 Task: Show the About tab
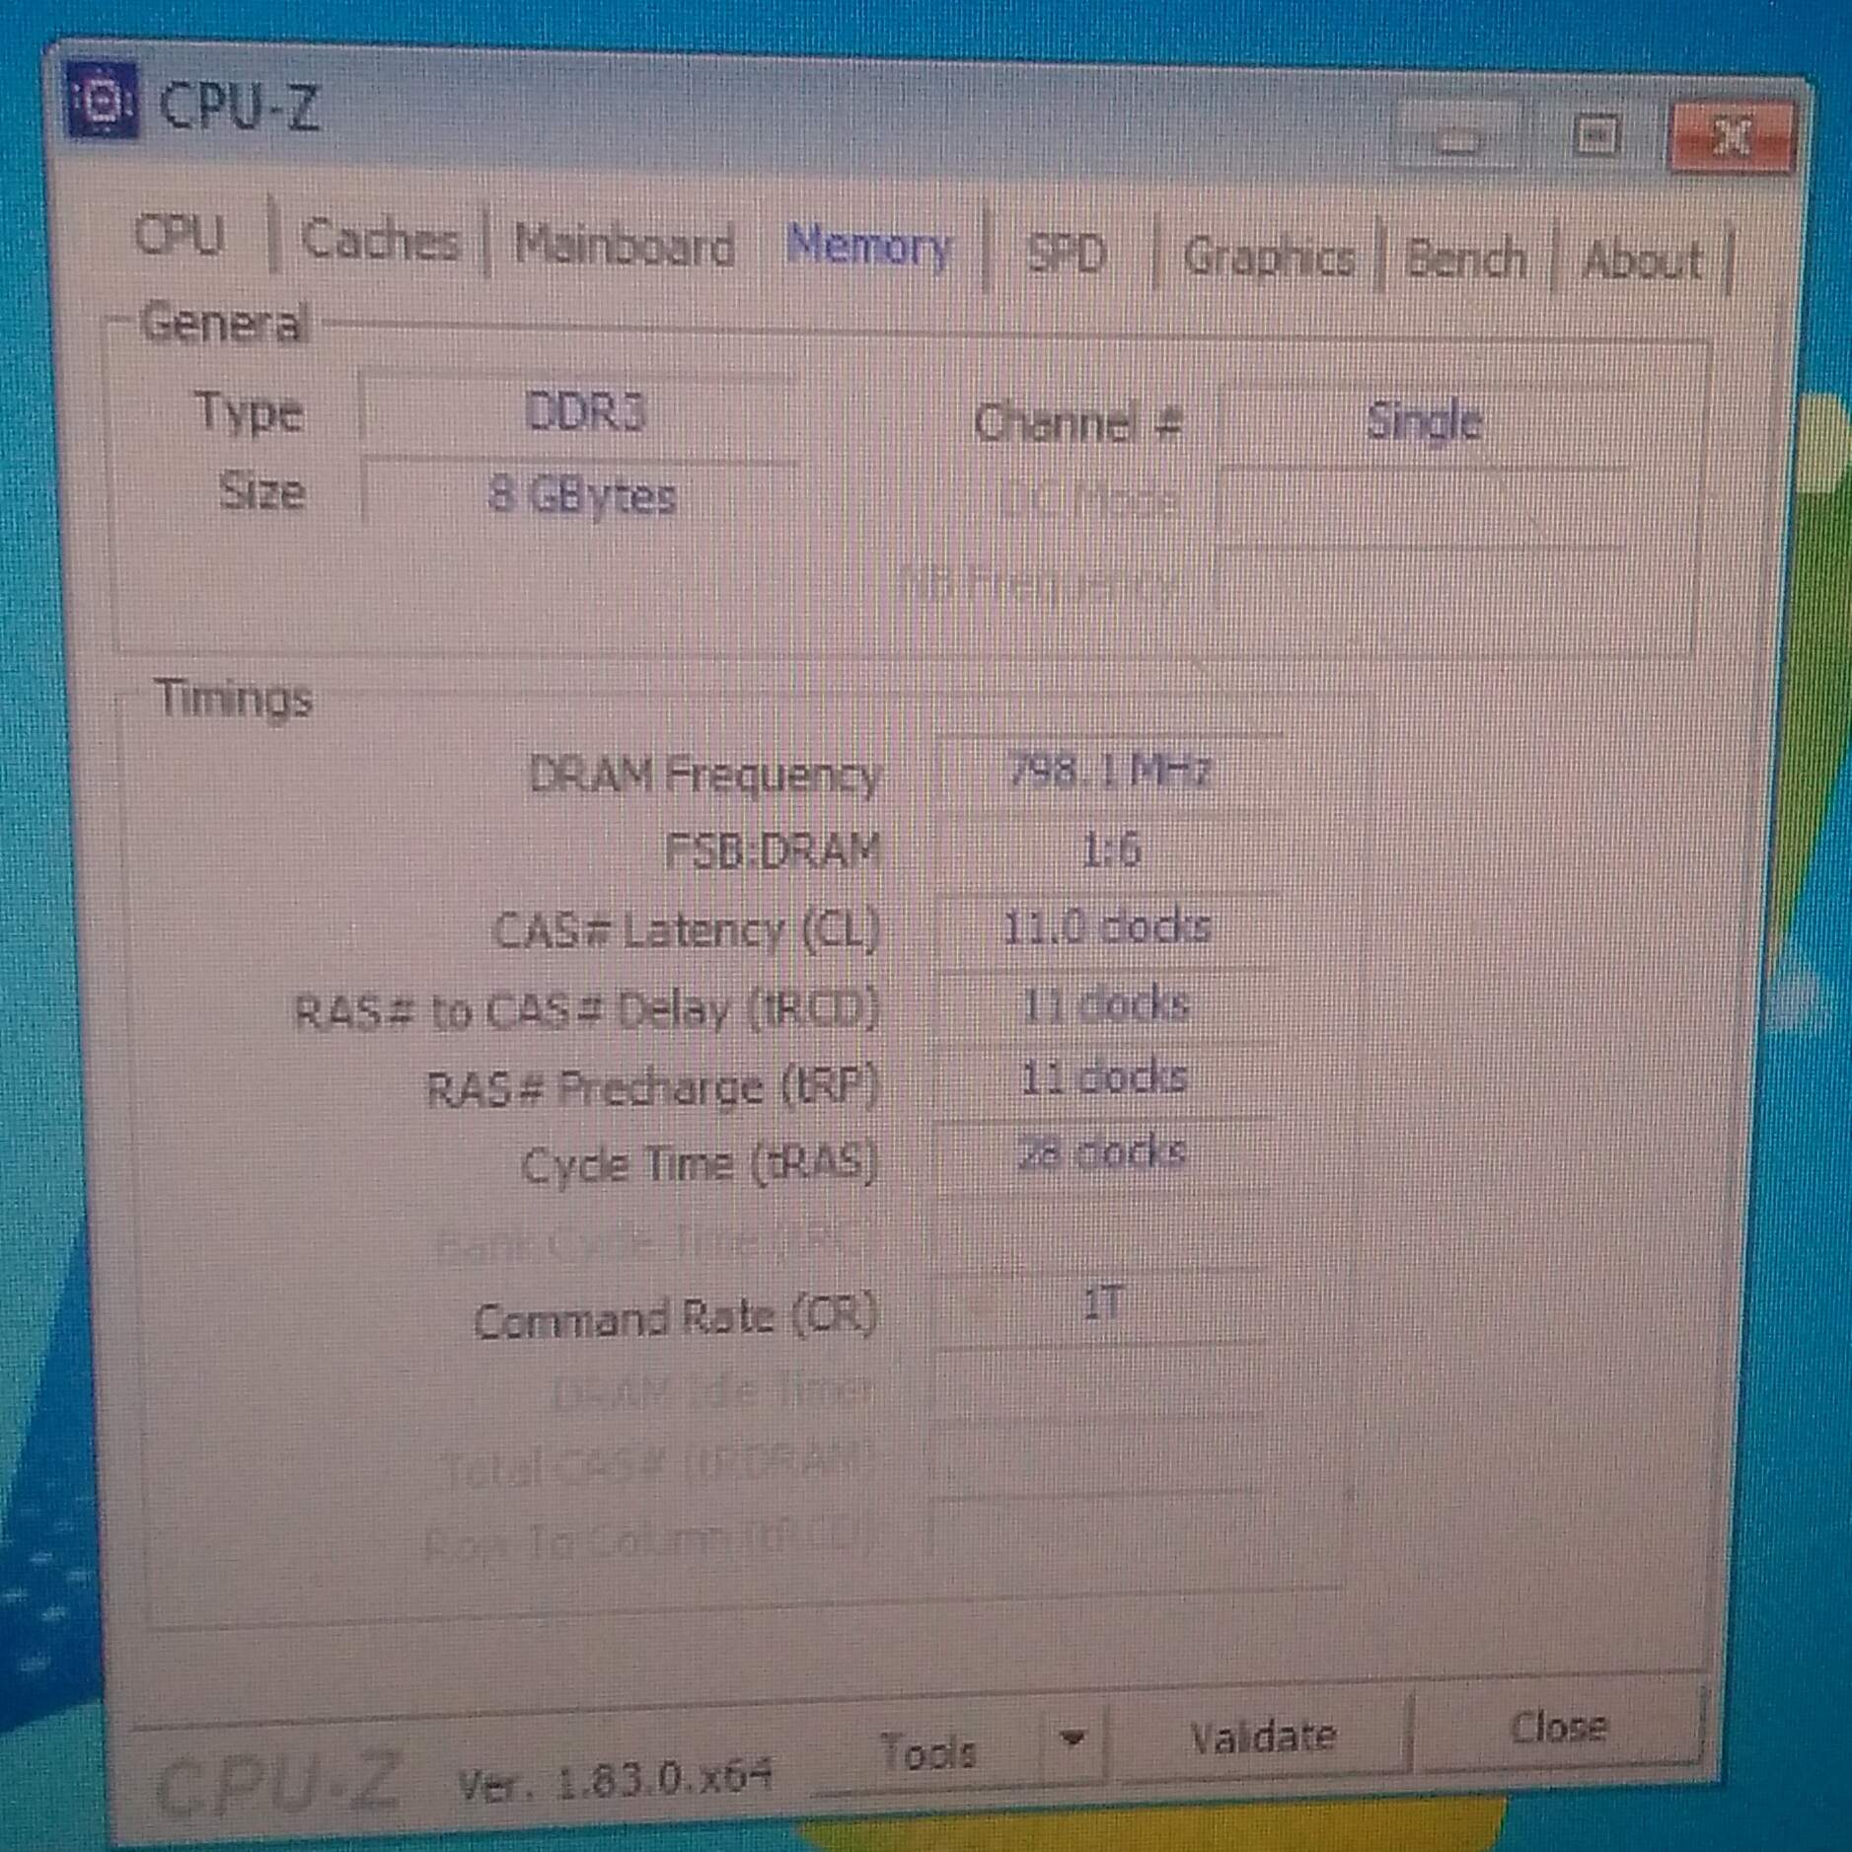pyautogui.click(x=1642, y=262)
